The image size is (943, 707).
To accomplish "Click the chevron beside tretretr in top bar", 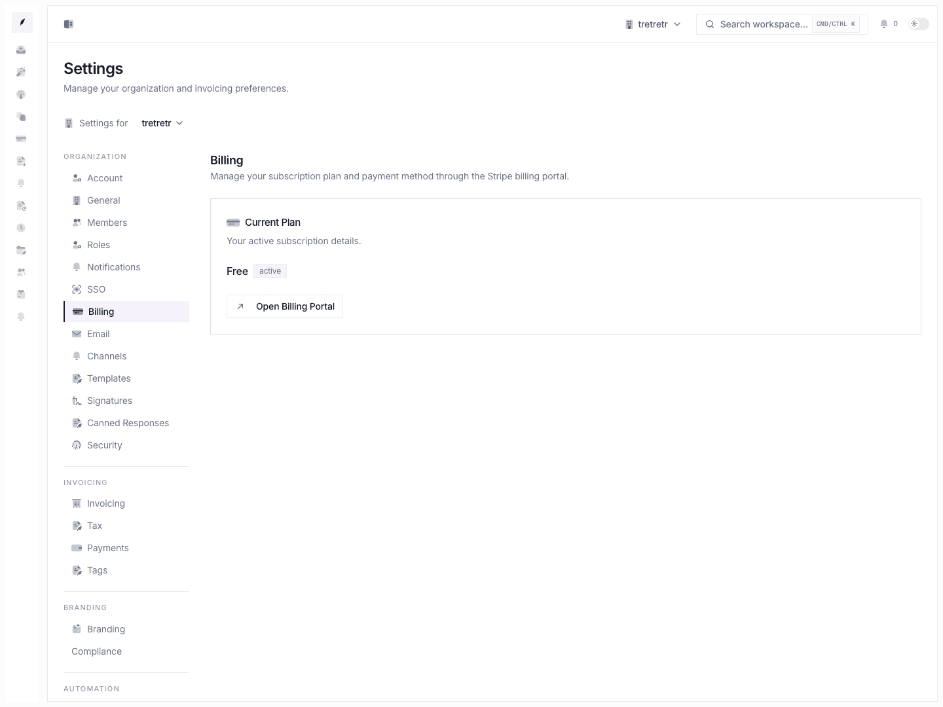I will point(677,24).
